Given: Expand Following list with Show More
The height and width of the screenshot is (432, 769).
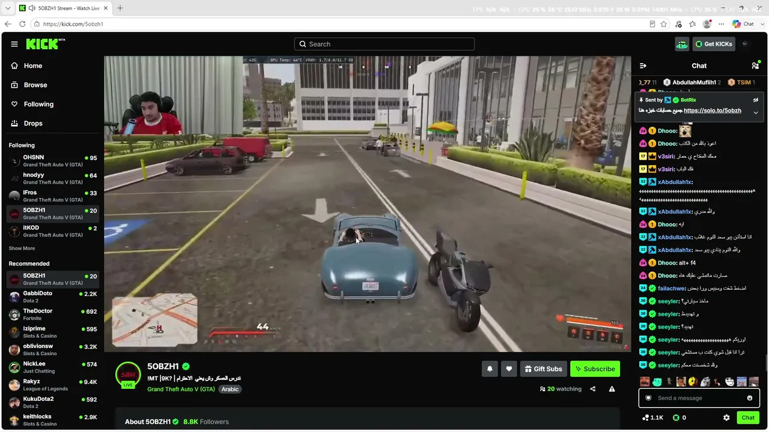Looking at the screenshot, I should point(22,248).
